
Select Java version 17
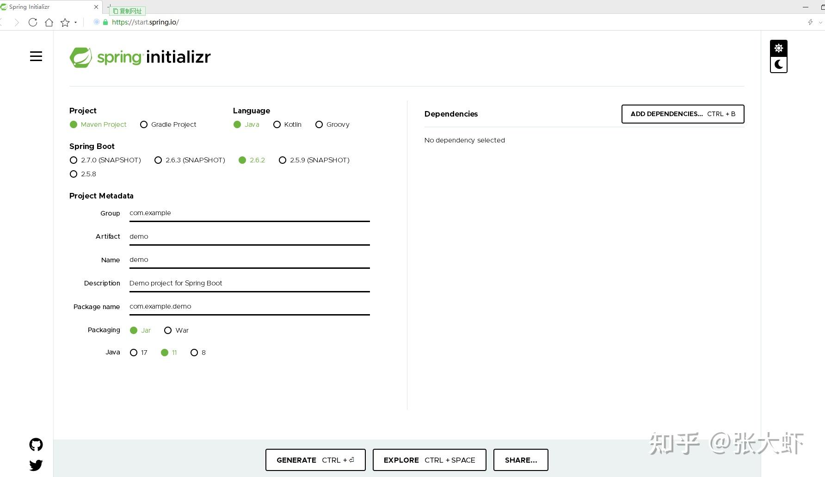click(139, 353)
